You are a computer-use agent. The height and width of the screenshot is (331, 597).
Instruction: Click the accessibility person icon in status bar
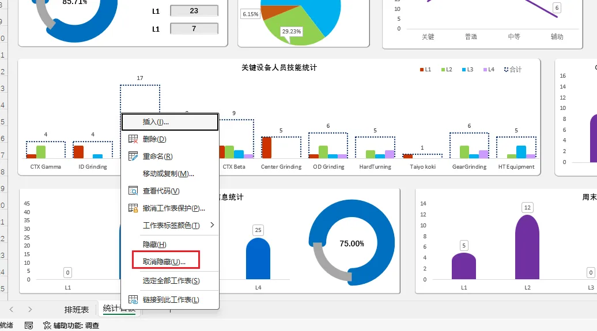point(47,326)
